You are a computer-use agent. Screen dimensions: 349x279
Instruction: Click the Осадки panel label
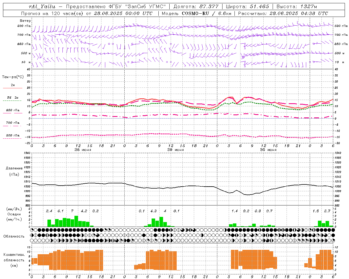14,214
